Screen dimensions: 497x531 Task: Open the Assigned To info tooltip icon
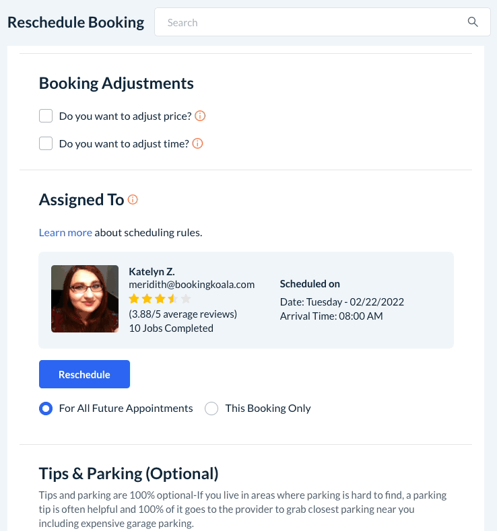click(133, 200)
